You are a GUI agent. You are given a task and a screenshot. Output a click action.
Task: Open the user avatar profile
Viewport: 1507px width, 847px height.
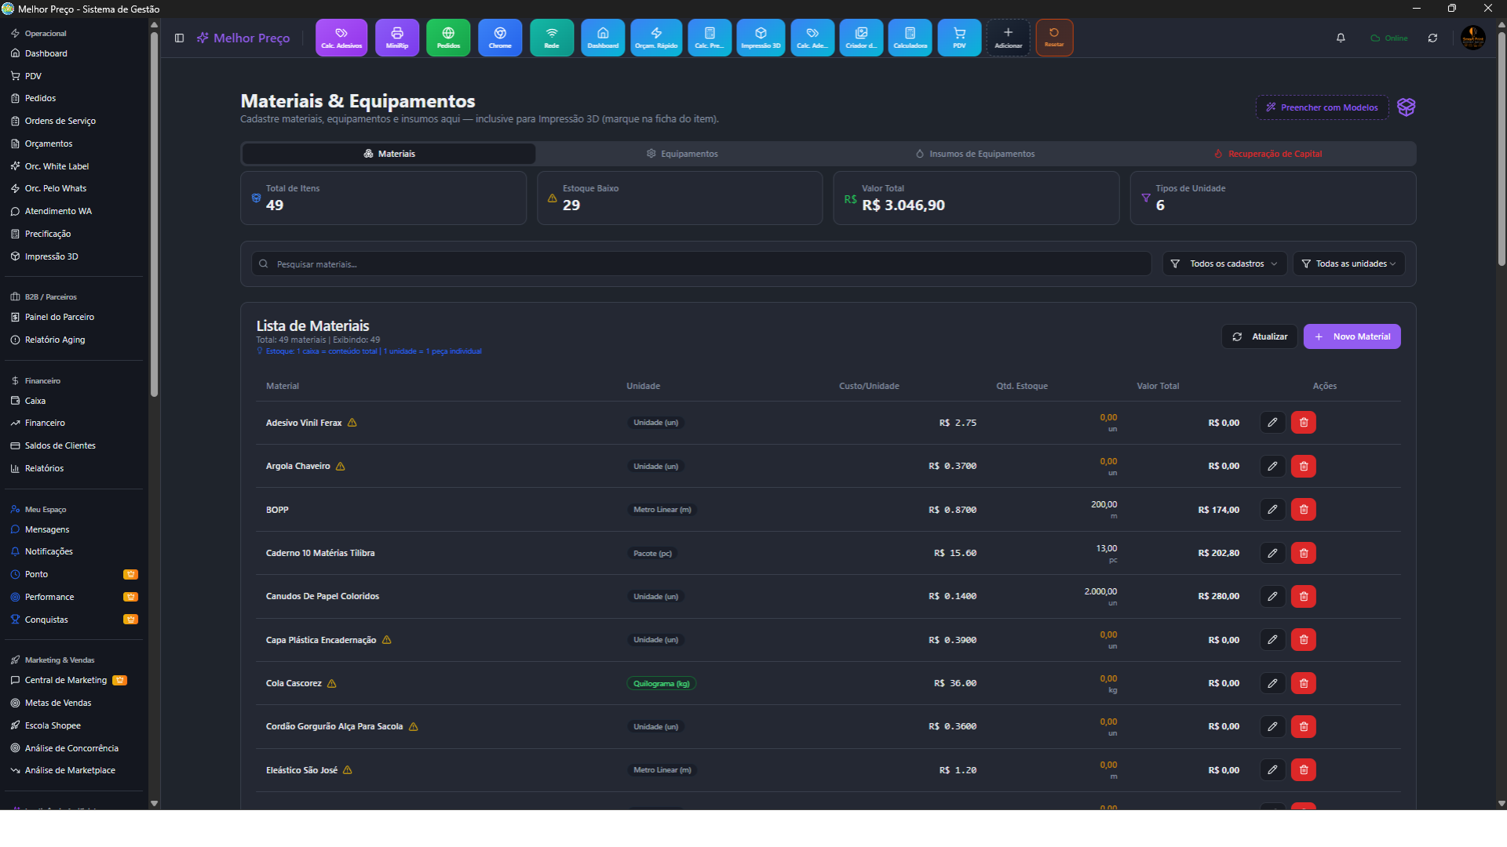(1472, 38)
